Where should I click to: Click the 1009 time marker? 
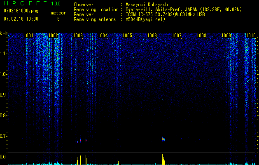(x=226, y=35)
